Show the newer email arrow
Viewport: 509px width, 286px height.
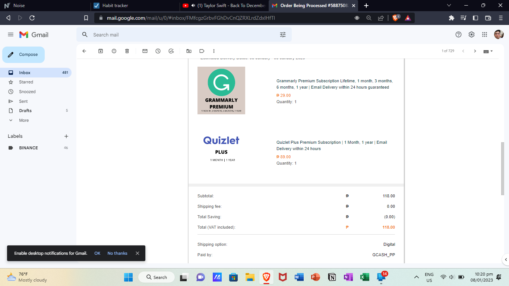[463, 51]
